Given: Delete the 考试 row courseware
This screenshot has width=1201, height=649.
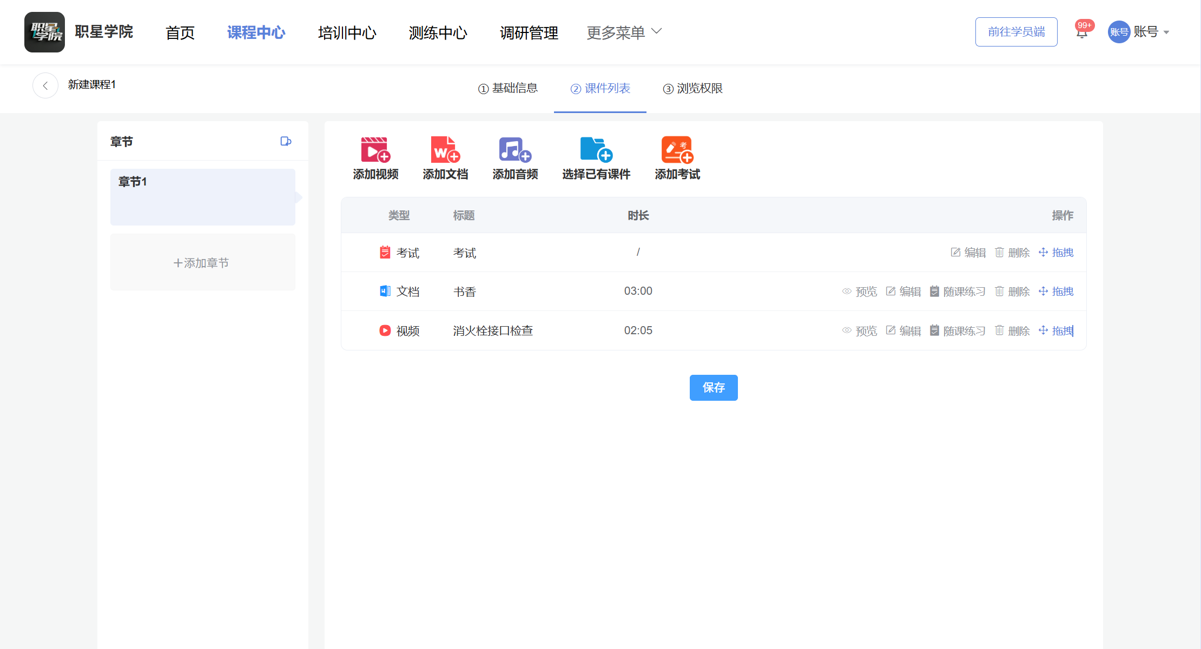Looking at the screenshot, I should [x=1012, y=253].
